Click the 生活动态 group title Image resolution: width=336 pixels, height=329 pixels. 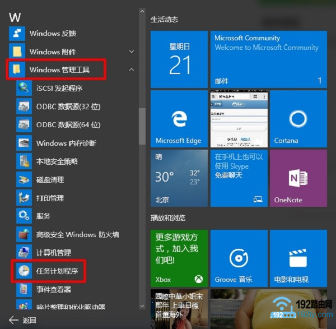[164, 20]
